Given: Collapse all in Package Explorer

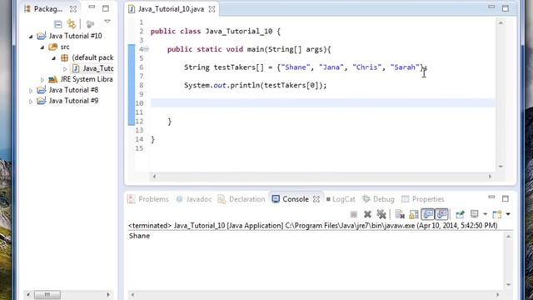Looking at the screenshot, I should 58,24.
